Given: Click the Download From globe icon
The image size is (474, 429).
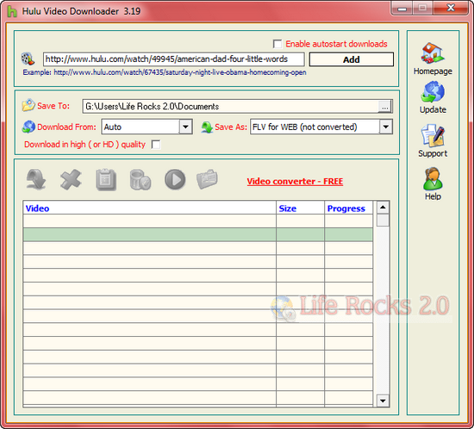Looking at the screenshot, I should tap(28, 127).
